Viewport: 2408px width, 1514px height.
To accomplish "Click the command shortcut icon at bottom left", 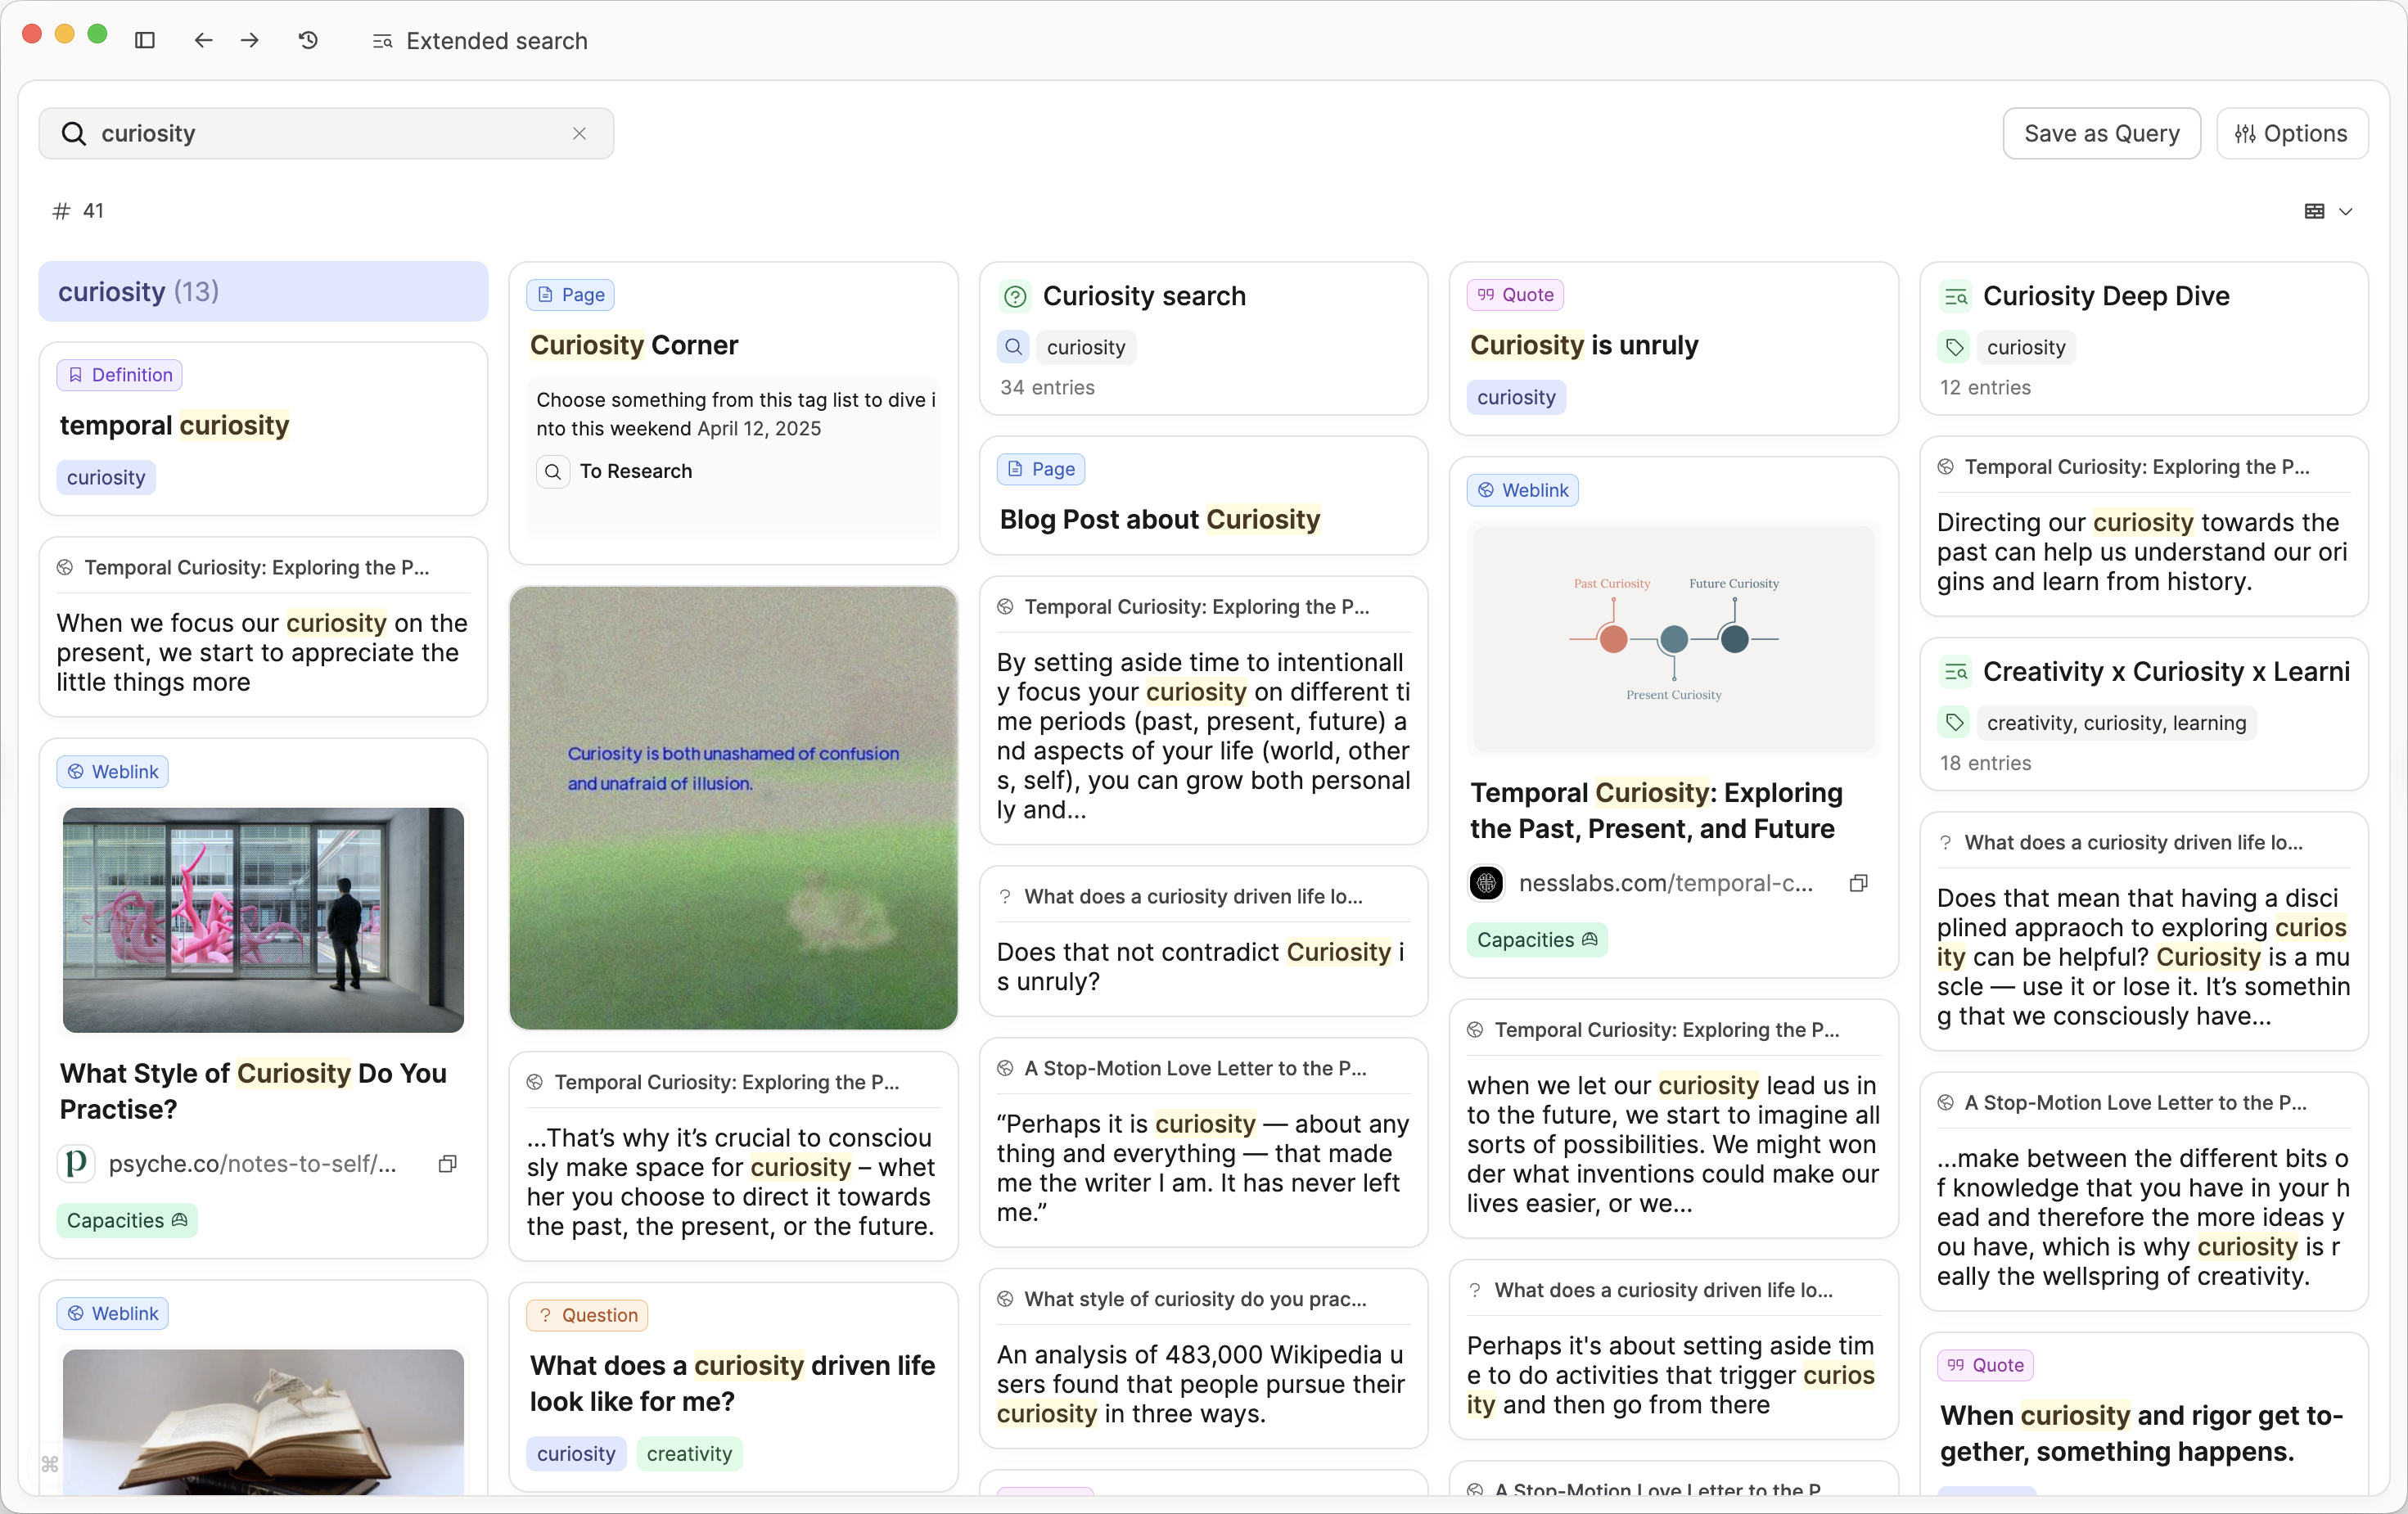I will click(x=50, y=1464).
